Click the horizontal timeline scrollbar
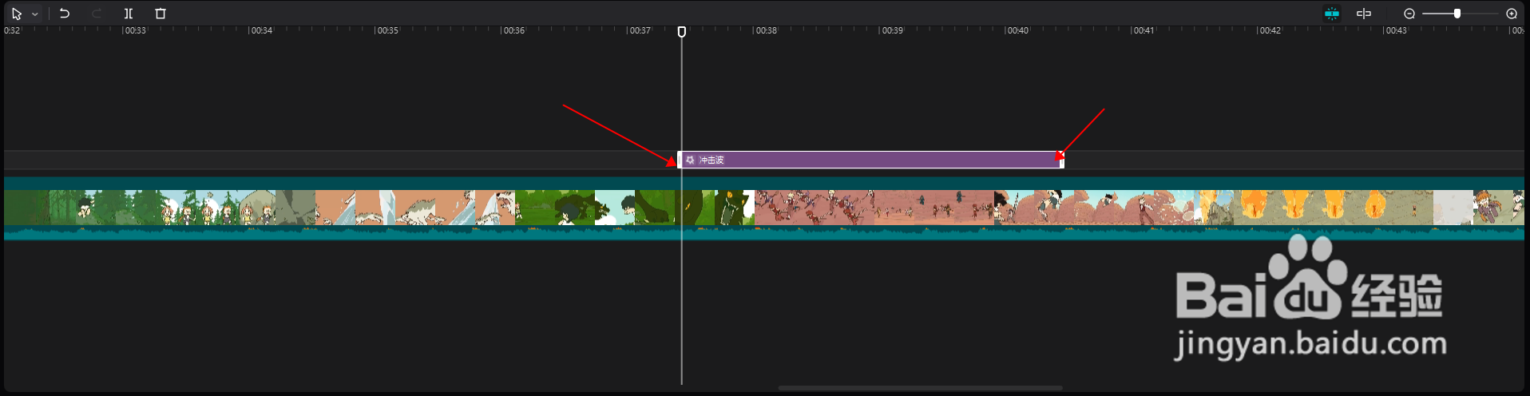Viewport: 1530px width, 396px height. pyautogui.click(x=920, y=388)
